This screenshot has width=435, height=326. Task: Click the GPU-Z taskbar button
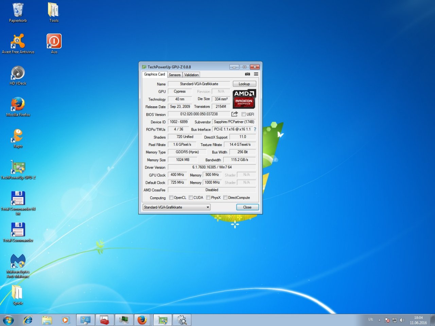tap(162, 320)
